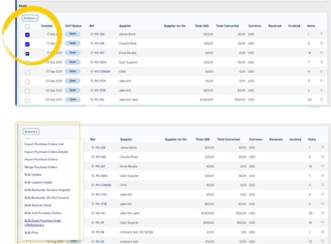Select Merge Purchase Orders

click(x=41, y=167)
